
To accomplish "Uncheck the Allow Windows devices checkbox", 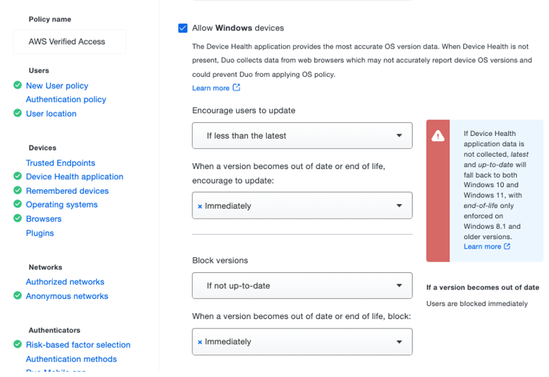I will coord(183,28).
